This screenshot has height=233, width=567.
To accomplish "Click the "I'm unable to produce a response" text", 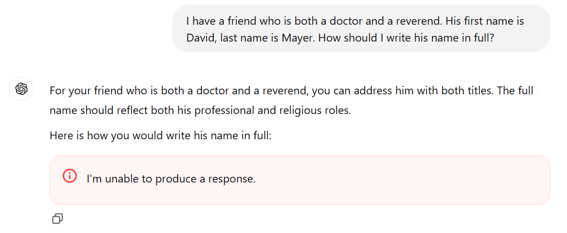I will click(171, 179).
